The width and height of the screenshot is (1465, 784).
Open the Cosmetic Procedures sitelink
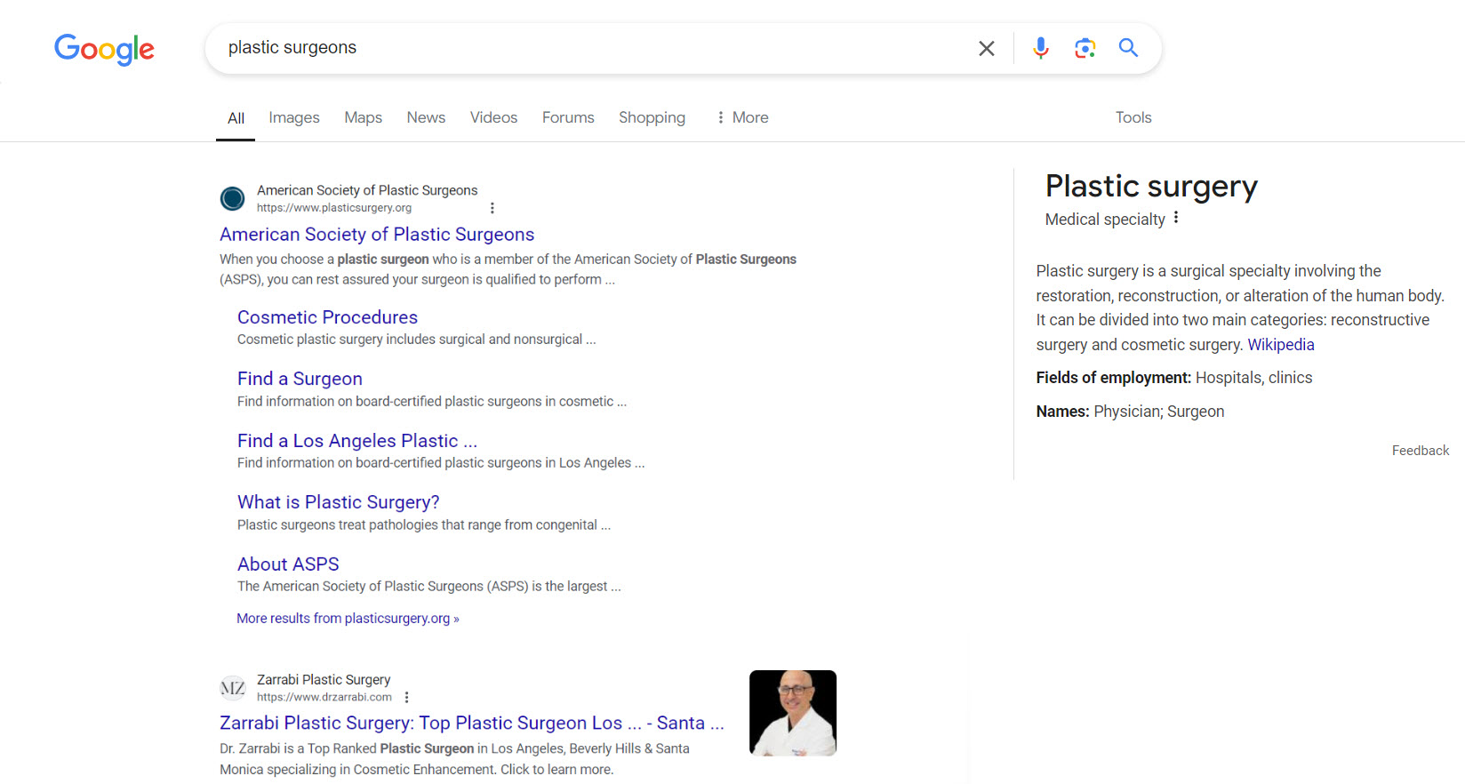click(327, 317)
